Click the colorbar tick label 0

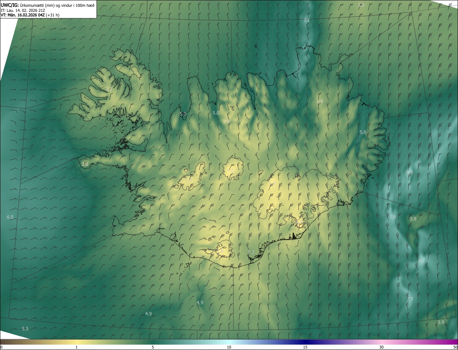1,347
